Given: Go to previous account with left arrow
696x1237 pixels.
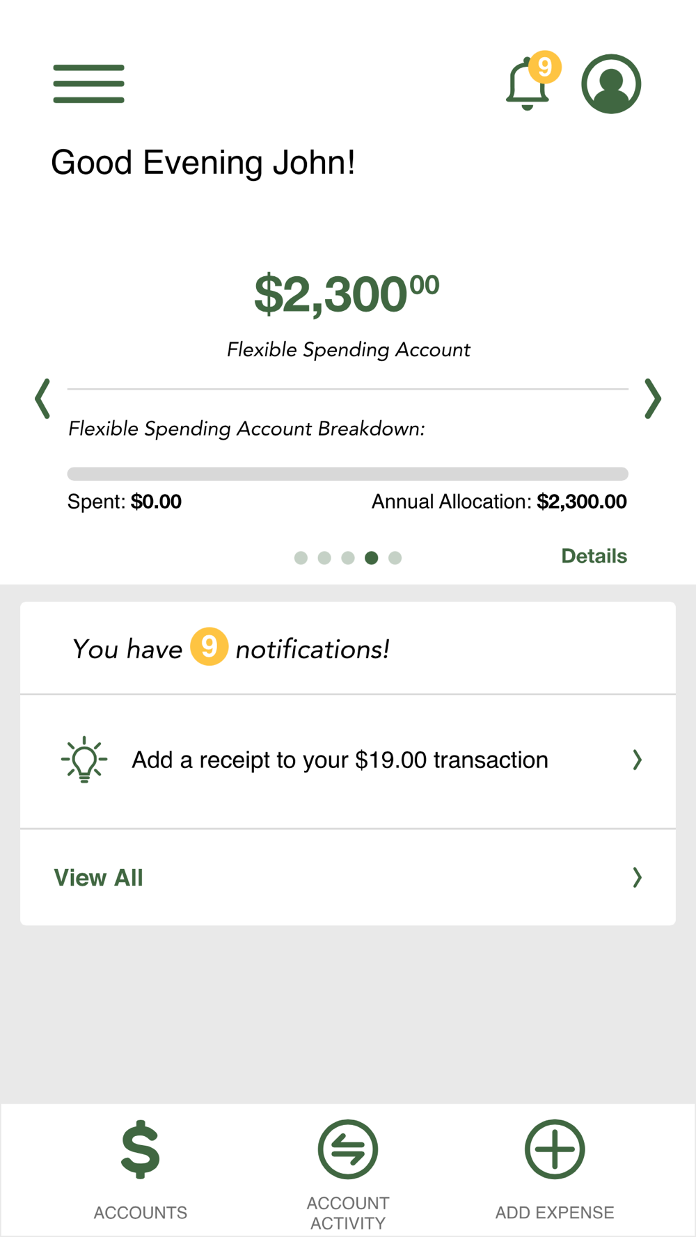Looking at the screenshot, I should 42,399.
